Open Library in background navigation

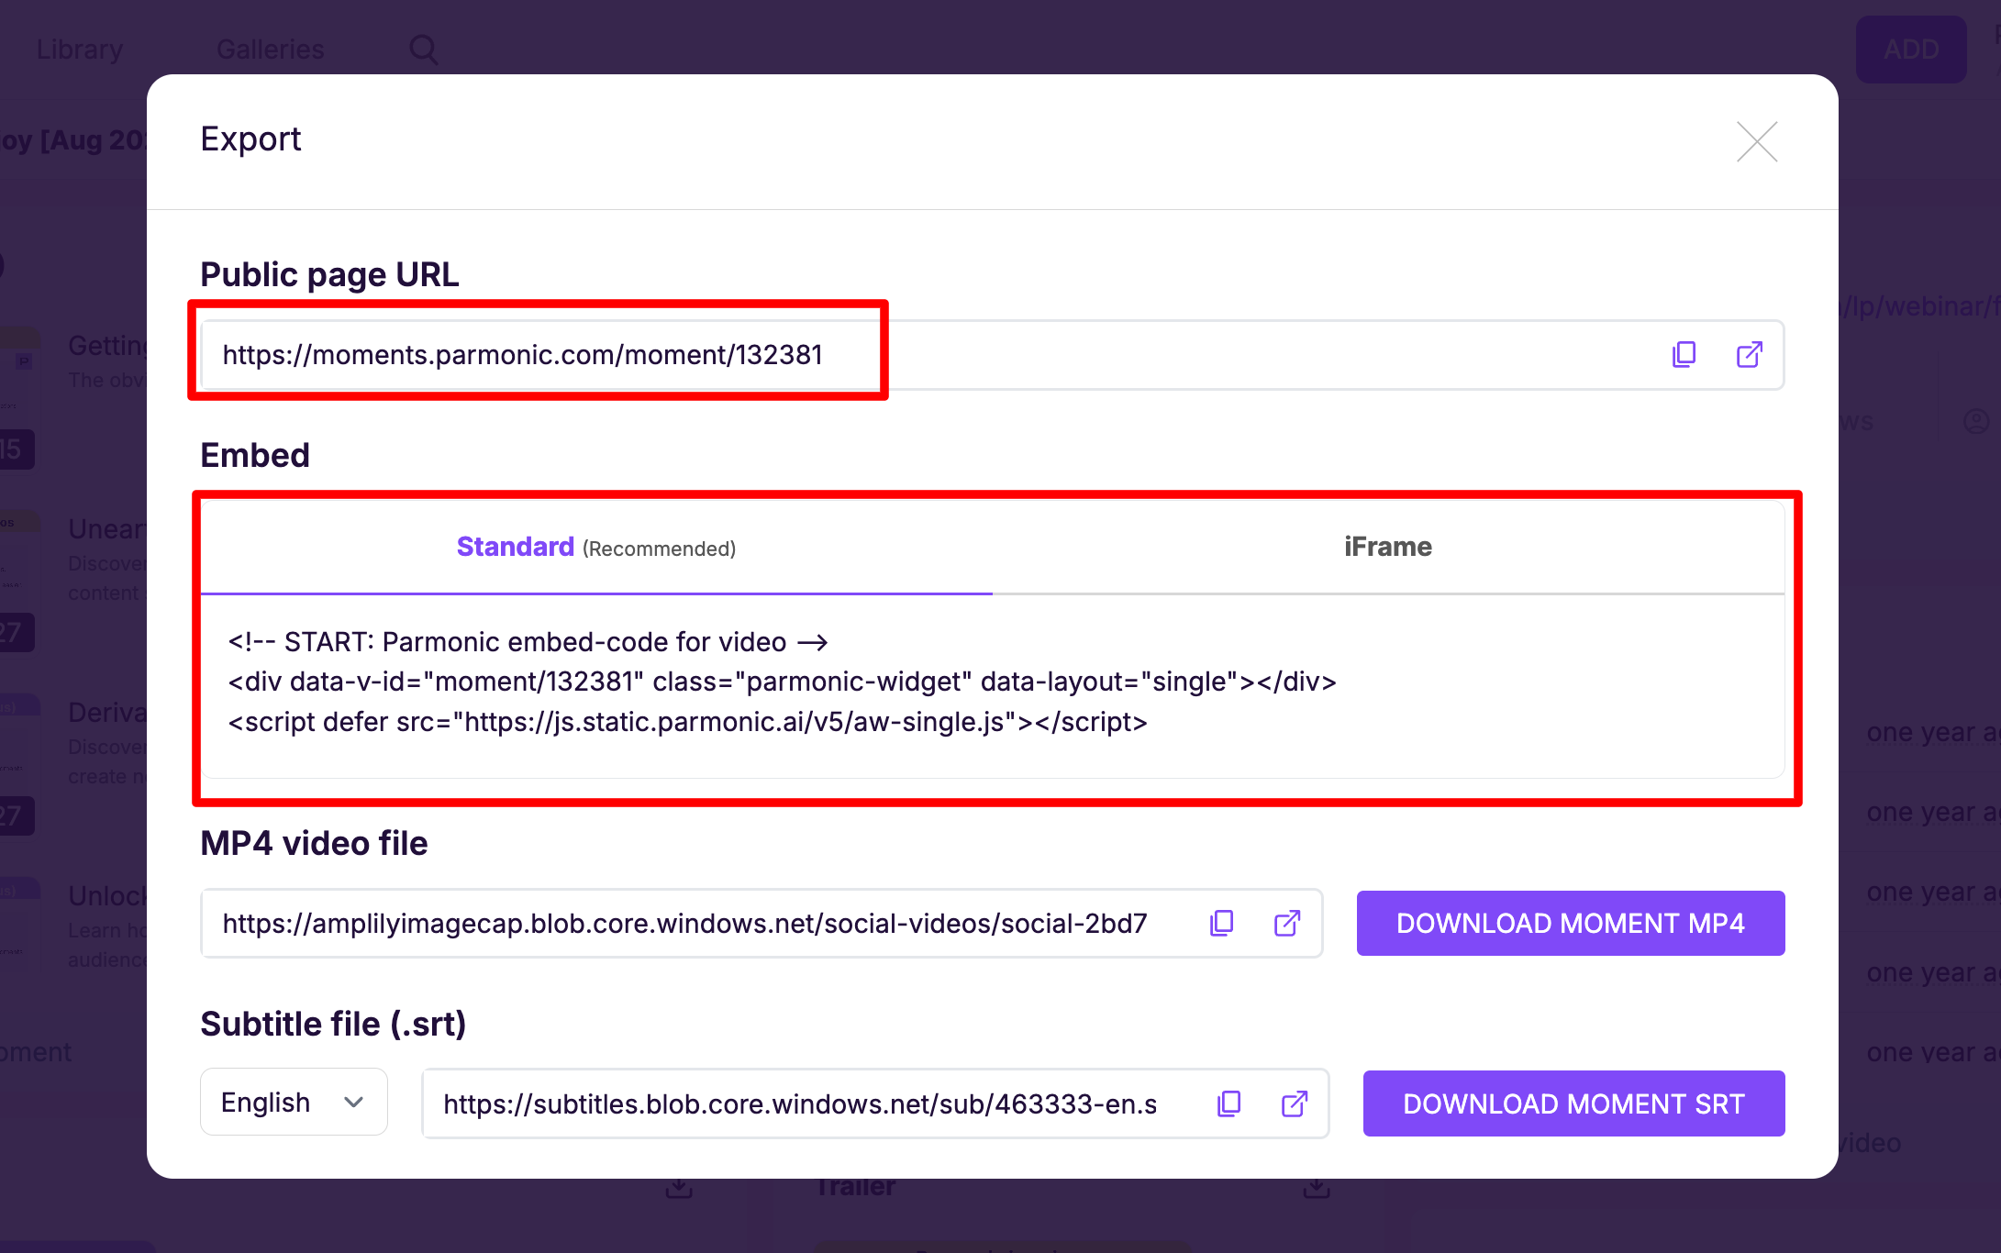[x=80, y=50]
